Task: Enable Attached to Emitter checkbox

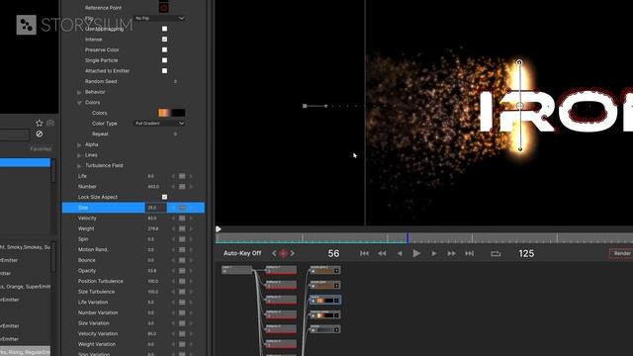Action: point(164,70)
